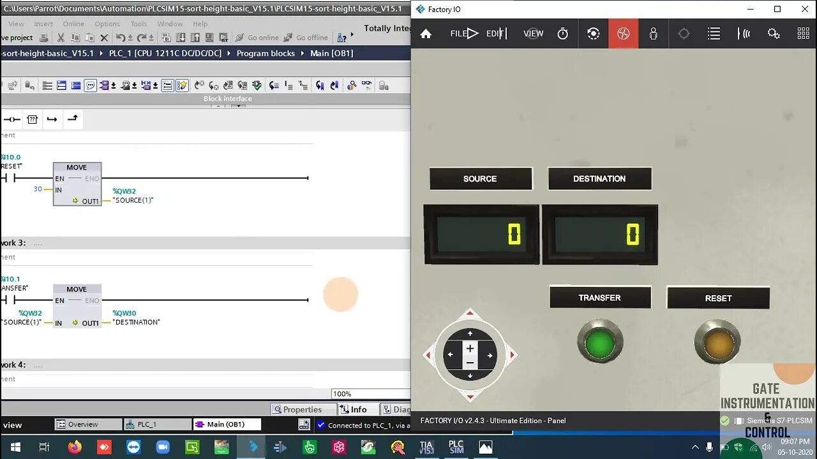This screenshot has width=817, height=459.
Task: Insert coil element from favorites bar
Action: click(12, 119)
